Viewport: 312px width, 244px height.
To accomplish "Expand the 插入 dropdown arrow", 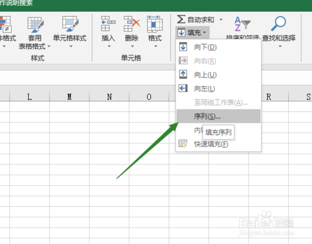I will pyautogui.click(x=109, y=46).
